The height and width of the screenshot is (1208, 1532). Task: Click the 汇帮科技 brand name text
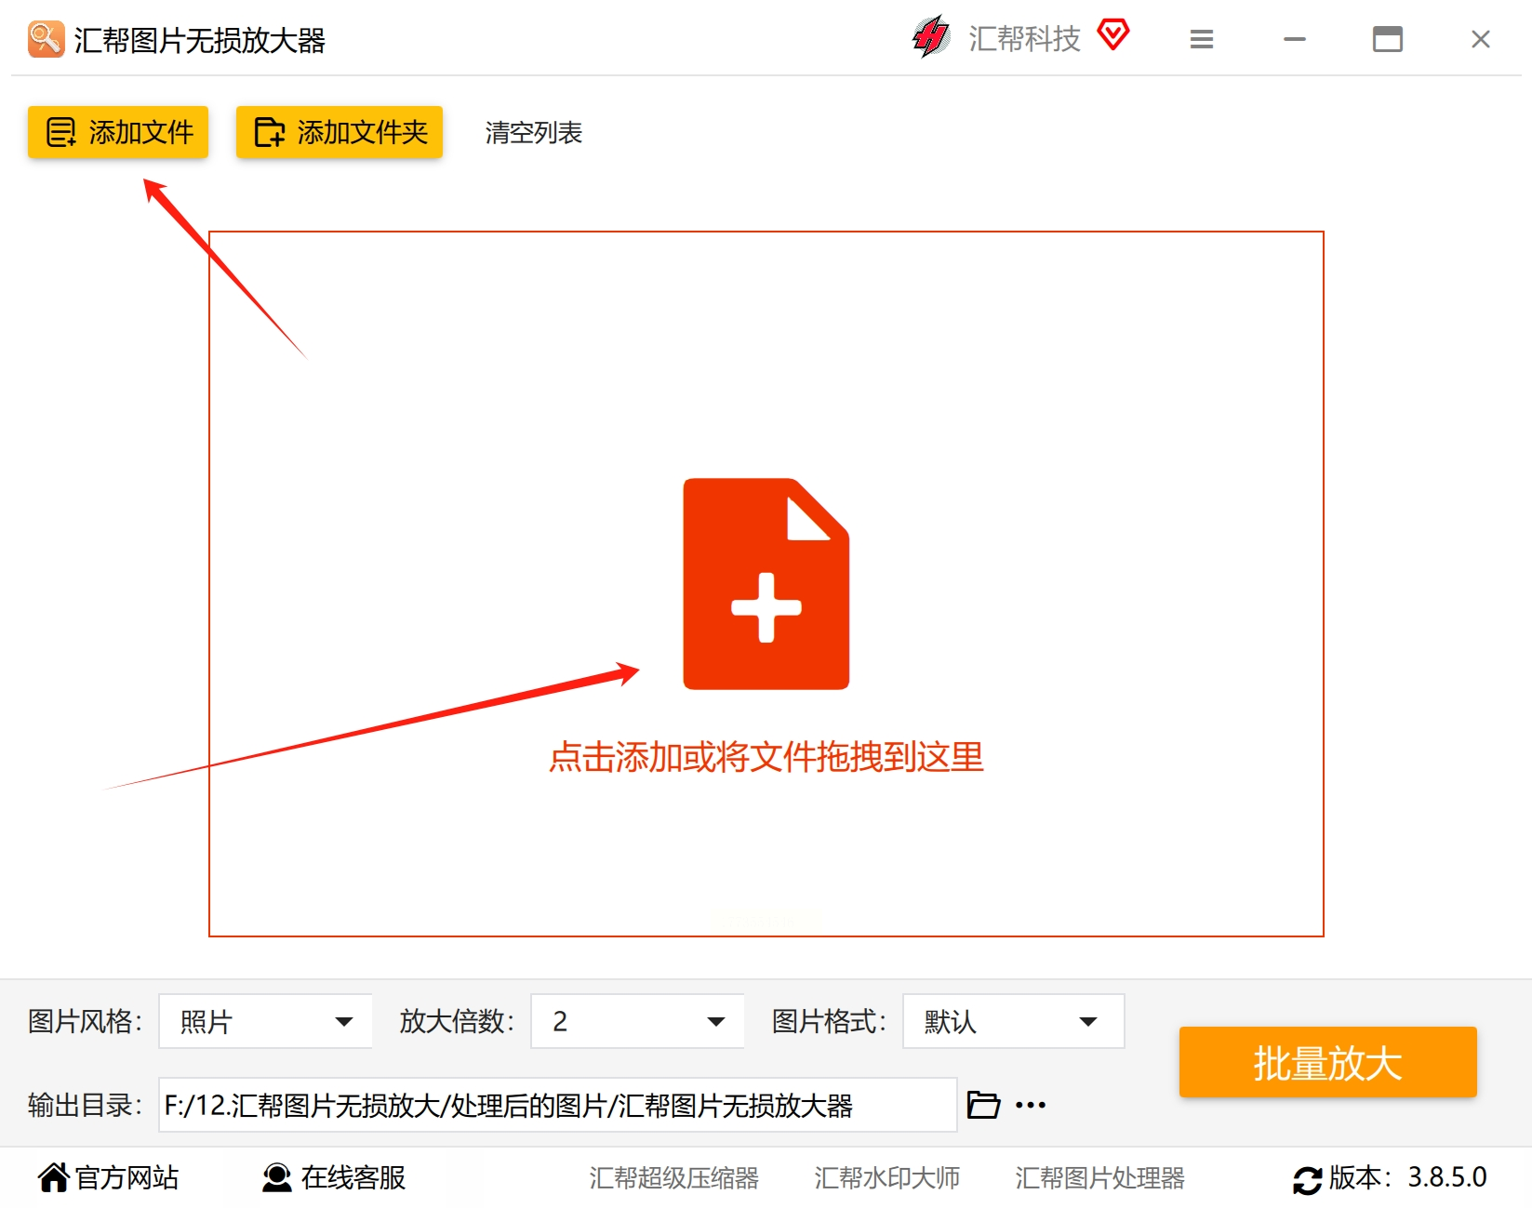click(1024, 38)
